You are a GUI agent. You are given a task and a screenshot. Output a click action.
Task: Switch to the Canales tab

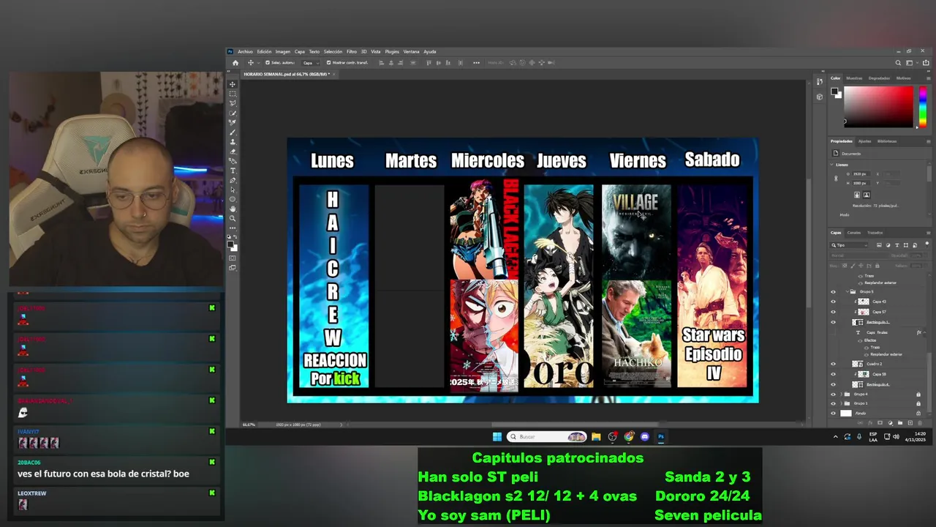(853, 232)
